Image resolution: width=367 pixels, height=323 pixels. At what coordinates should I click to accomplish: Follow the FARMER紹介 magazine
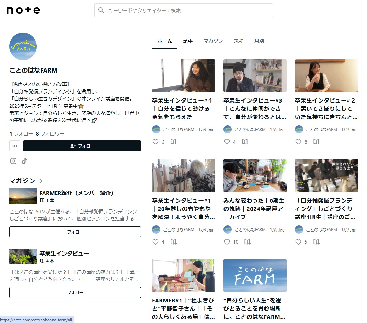pos(75,232)
